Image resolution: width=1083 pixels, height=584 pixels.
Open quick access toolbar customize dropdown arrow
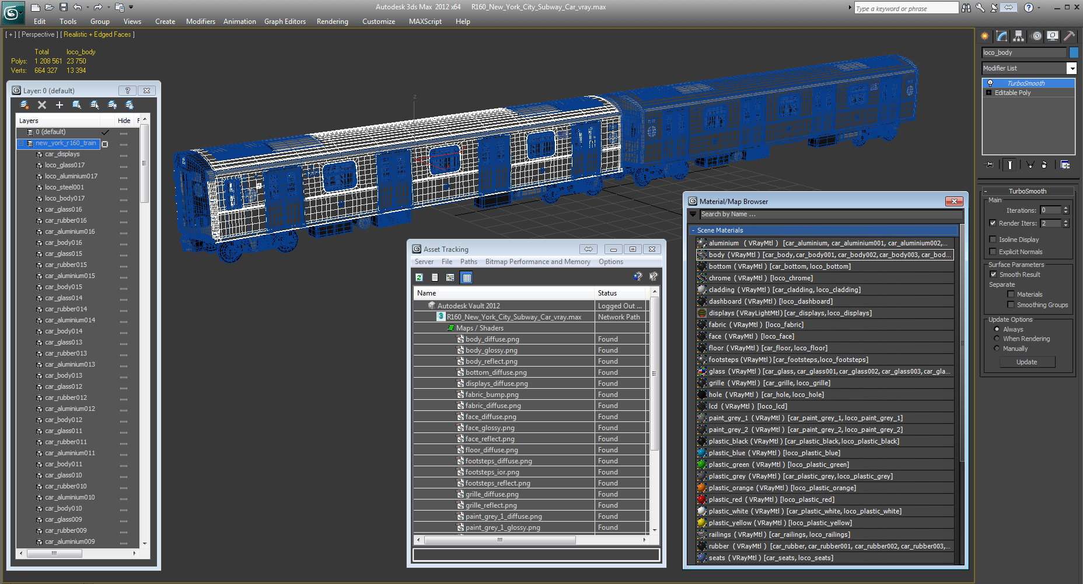(131, 8)
